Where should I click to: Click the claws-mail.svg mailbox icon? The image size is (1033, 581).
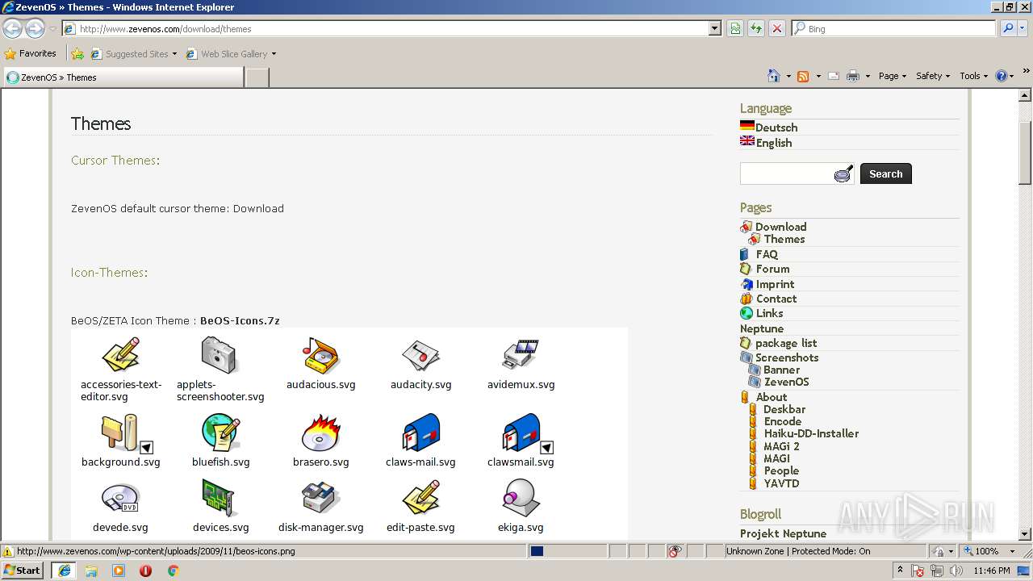coord(420,433)
